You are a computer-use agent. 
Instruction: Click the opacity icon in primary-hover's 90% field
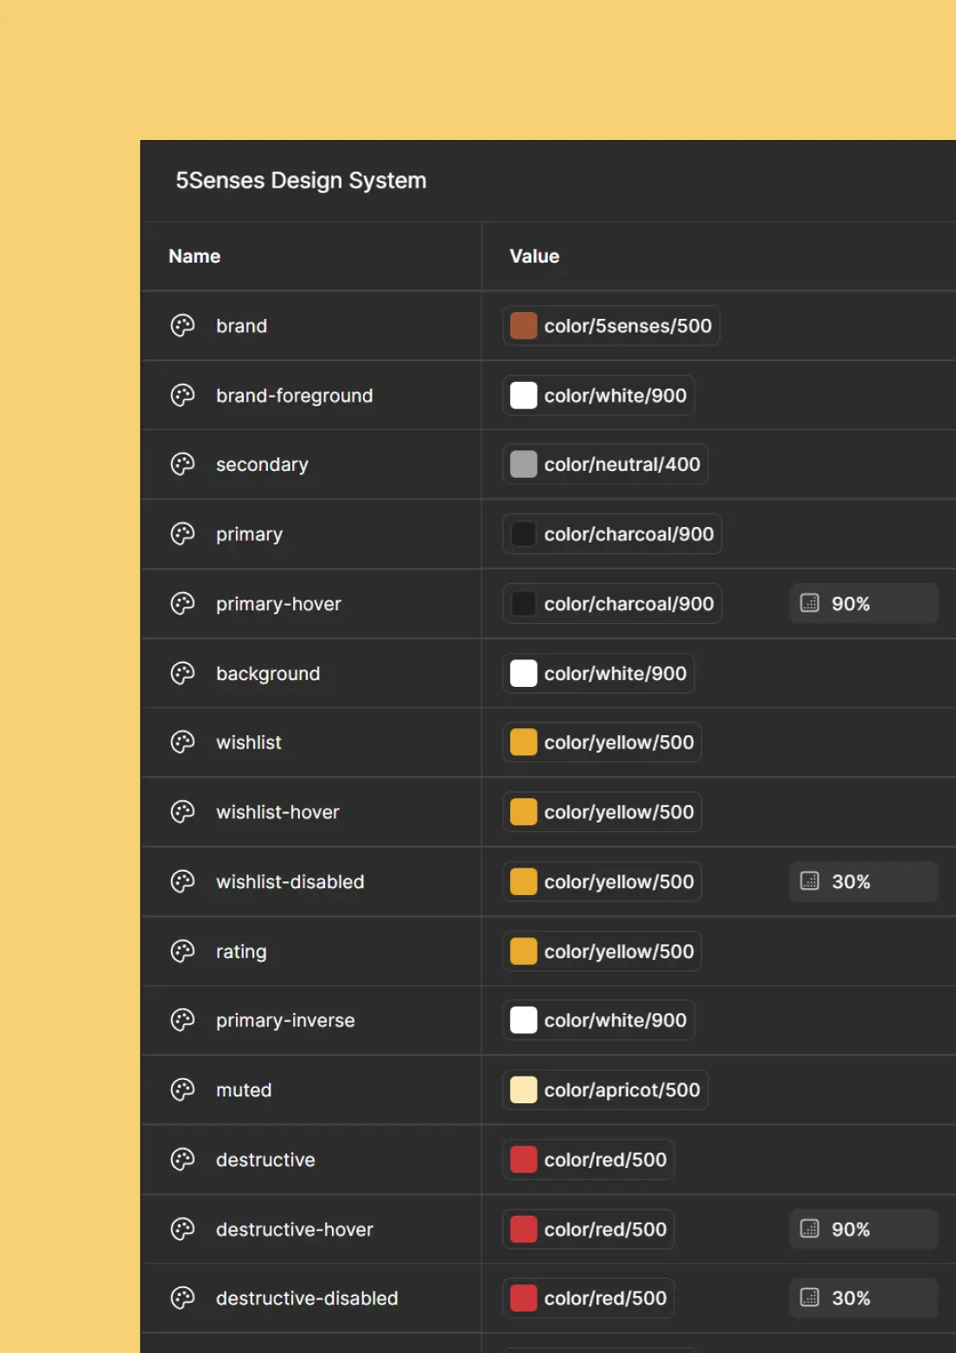(x=809, y=603)
